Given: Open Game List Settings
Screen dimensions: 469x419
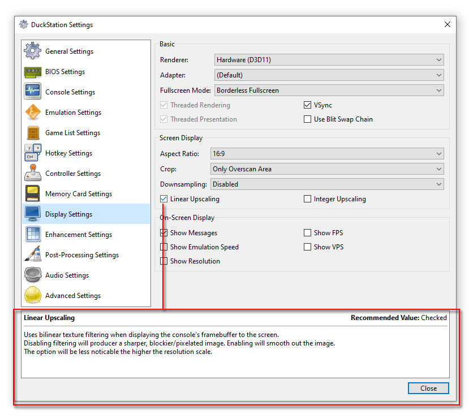Looking at the screenshot, I should coord(72,133).
